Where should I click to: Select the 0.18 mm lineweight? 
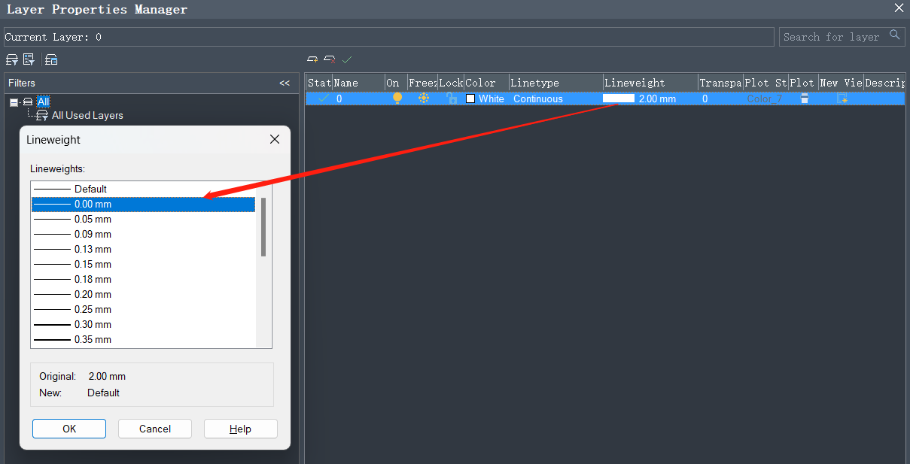[x=143, y=279]
